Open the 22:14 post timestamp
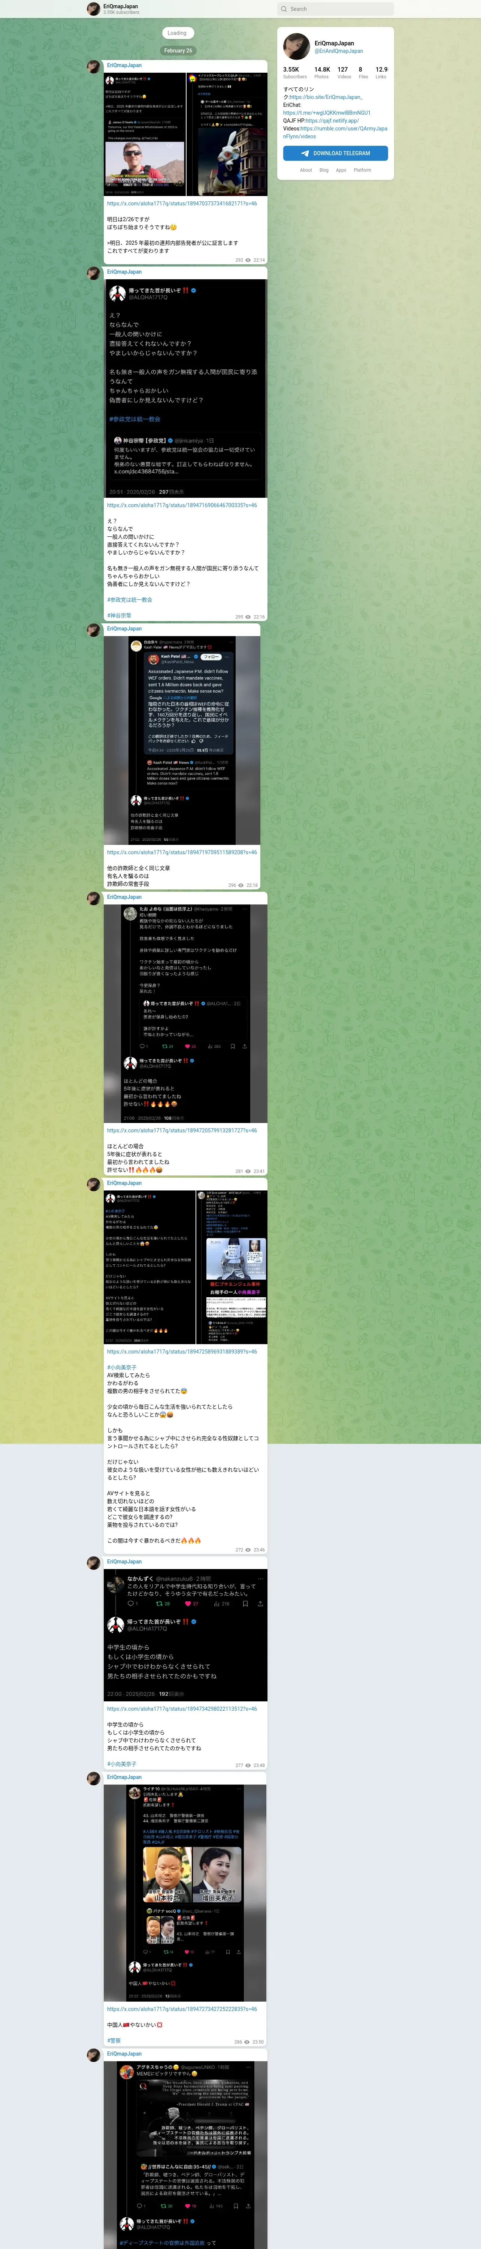 [259, 260]
